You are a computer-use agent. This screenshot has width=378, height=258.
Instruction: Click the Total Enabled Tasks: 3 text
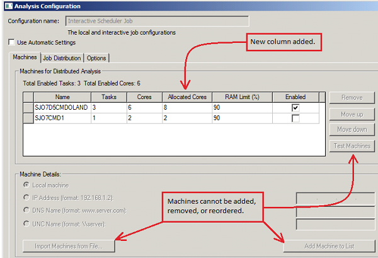click(52, 83)
